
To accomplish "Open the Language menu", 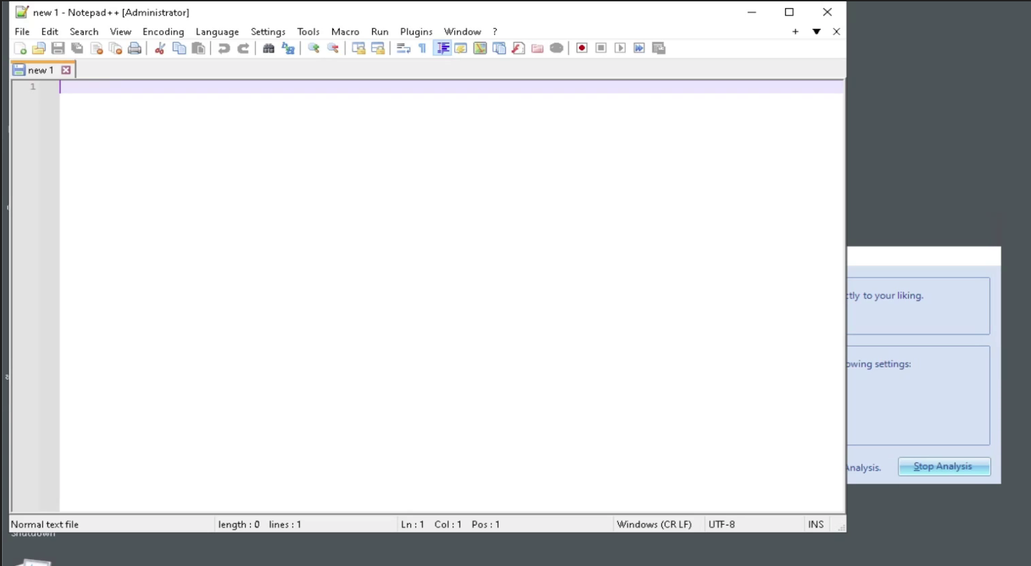I will point(217,32).
